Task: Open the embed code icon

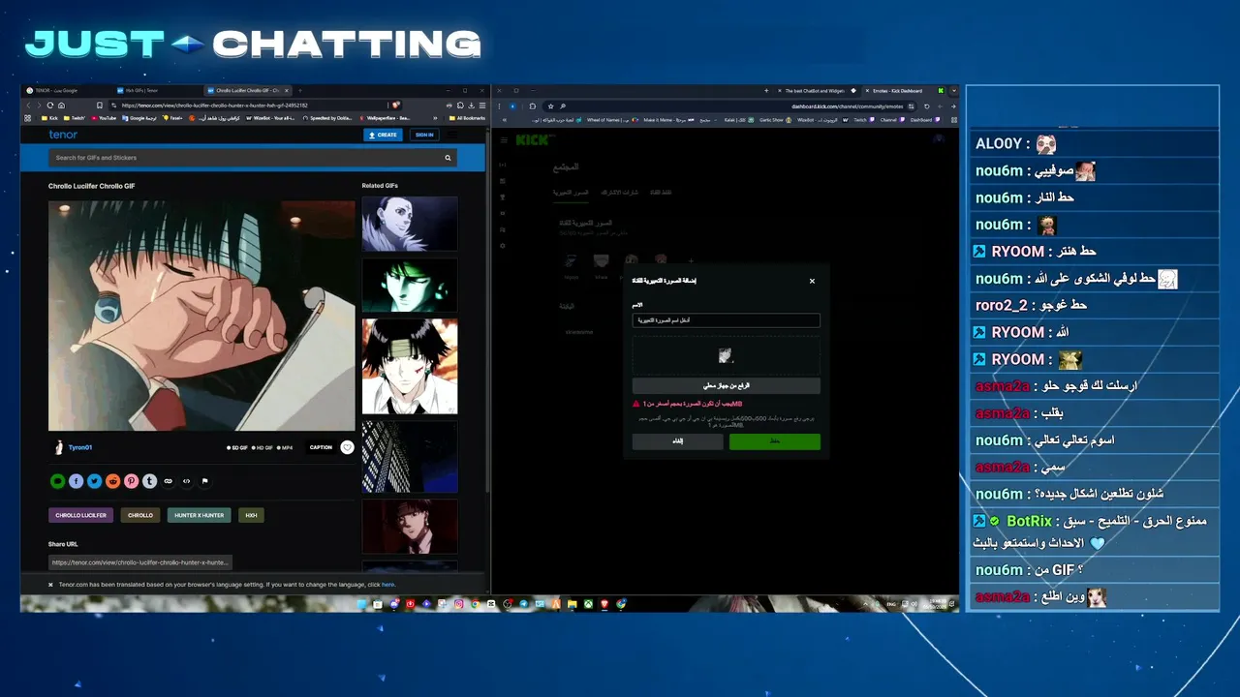Action: [x=186, y=481]
